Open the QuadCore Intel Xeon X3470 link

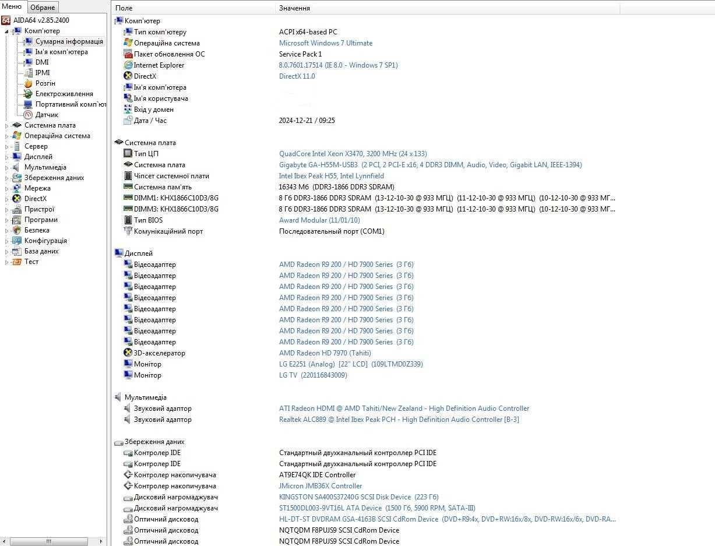click(353, 154)
